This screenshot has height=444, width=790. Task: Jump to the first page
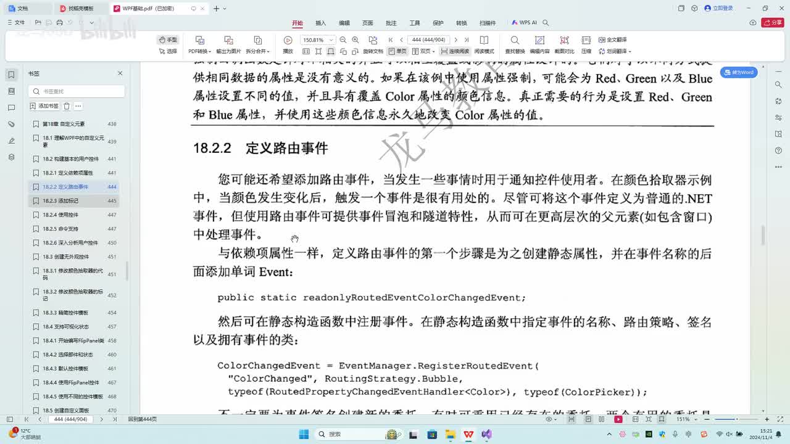(x=391, y=39)
